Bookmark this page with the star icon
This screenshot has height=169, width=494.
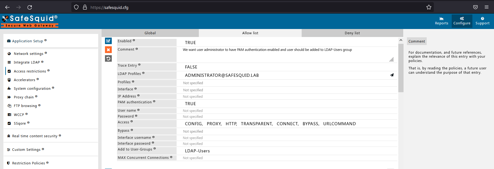(429, 7)
